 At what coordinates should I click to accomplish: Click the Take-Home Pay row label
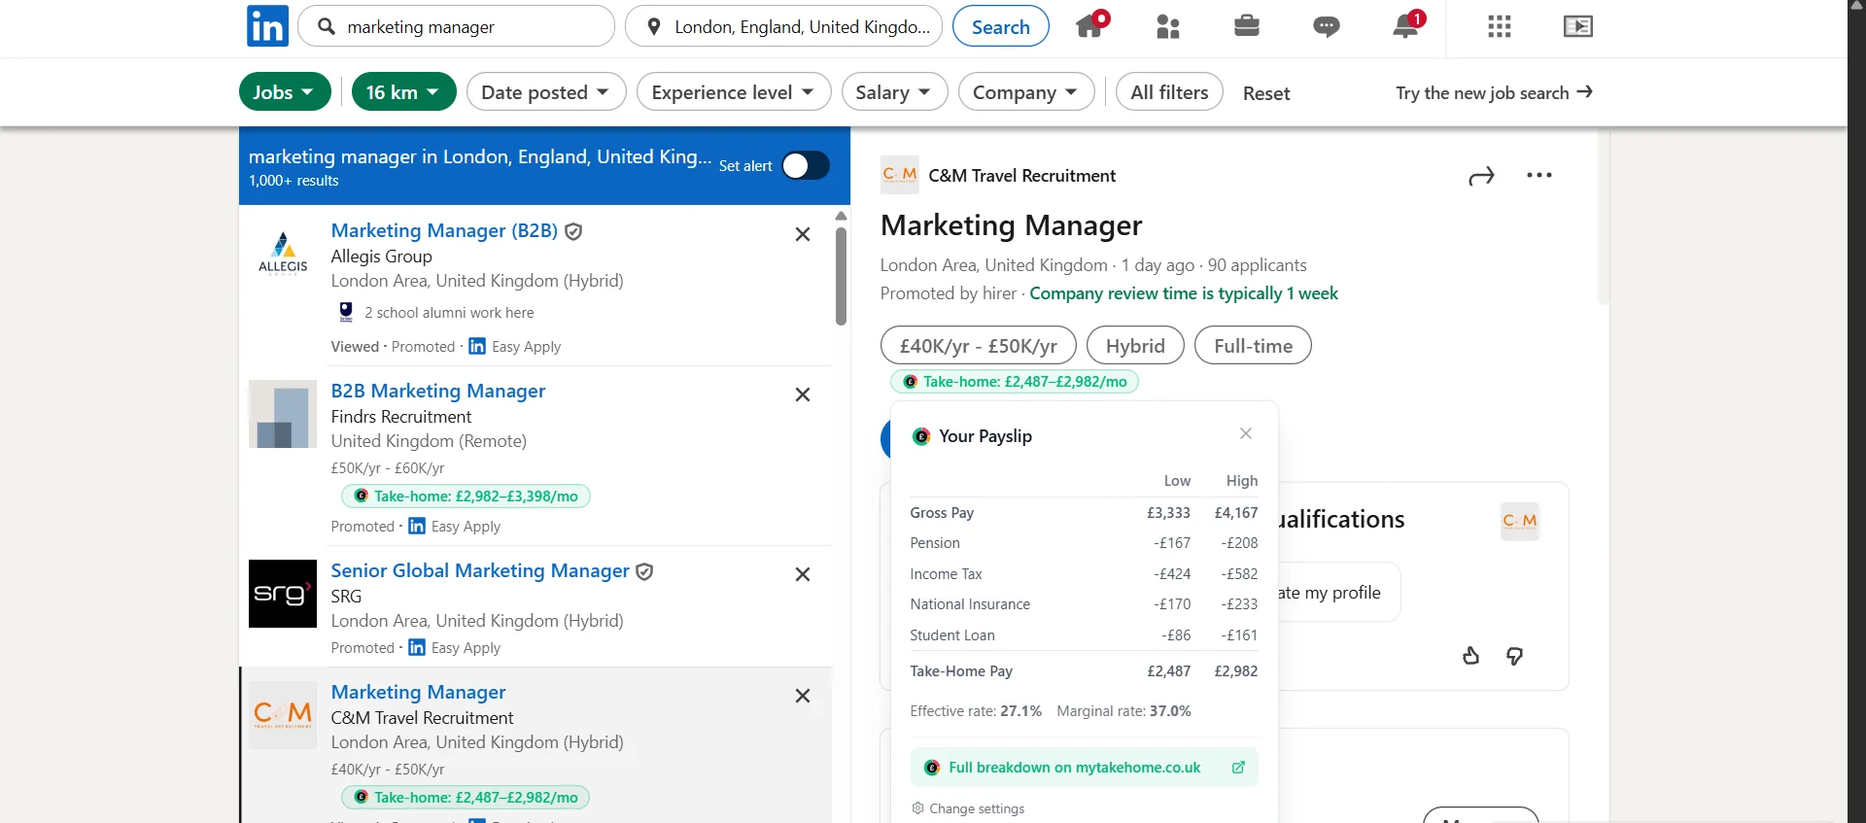coord(961,671)
